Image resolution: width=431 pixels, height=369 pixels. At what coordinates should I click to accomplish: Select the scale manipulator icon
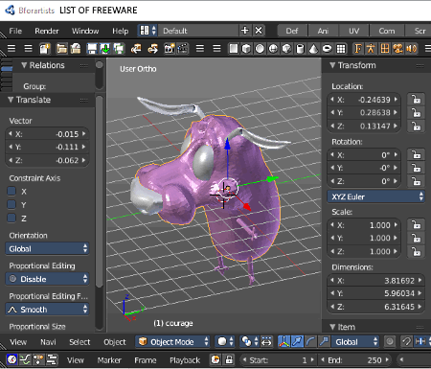point(324,342)
